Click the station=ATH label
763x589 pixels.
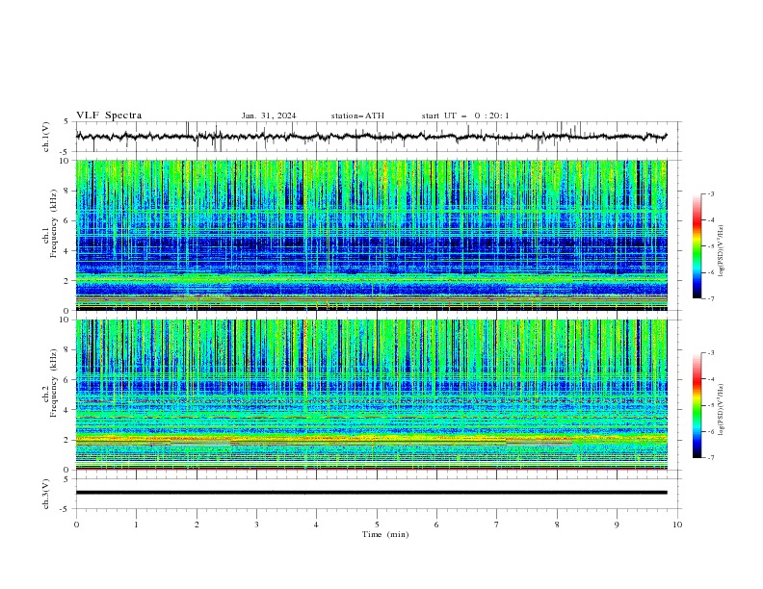click(357, 115)
